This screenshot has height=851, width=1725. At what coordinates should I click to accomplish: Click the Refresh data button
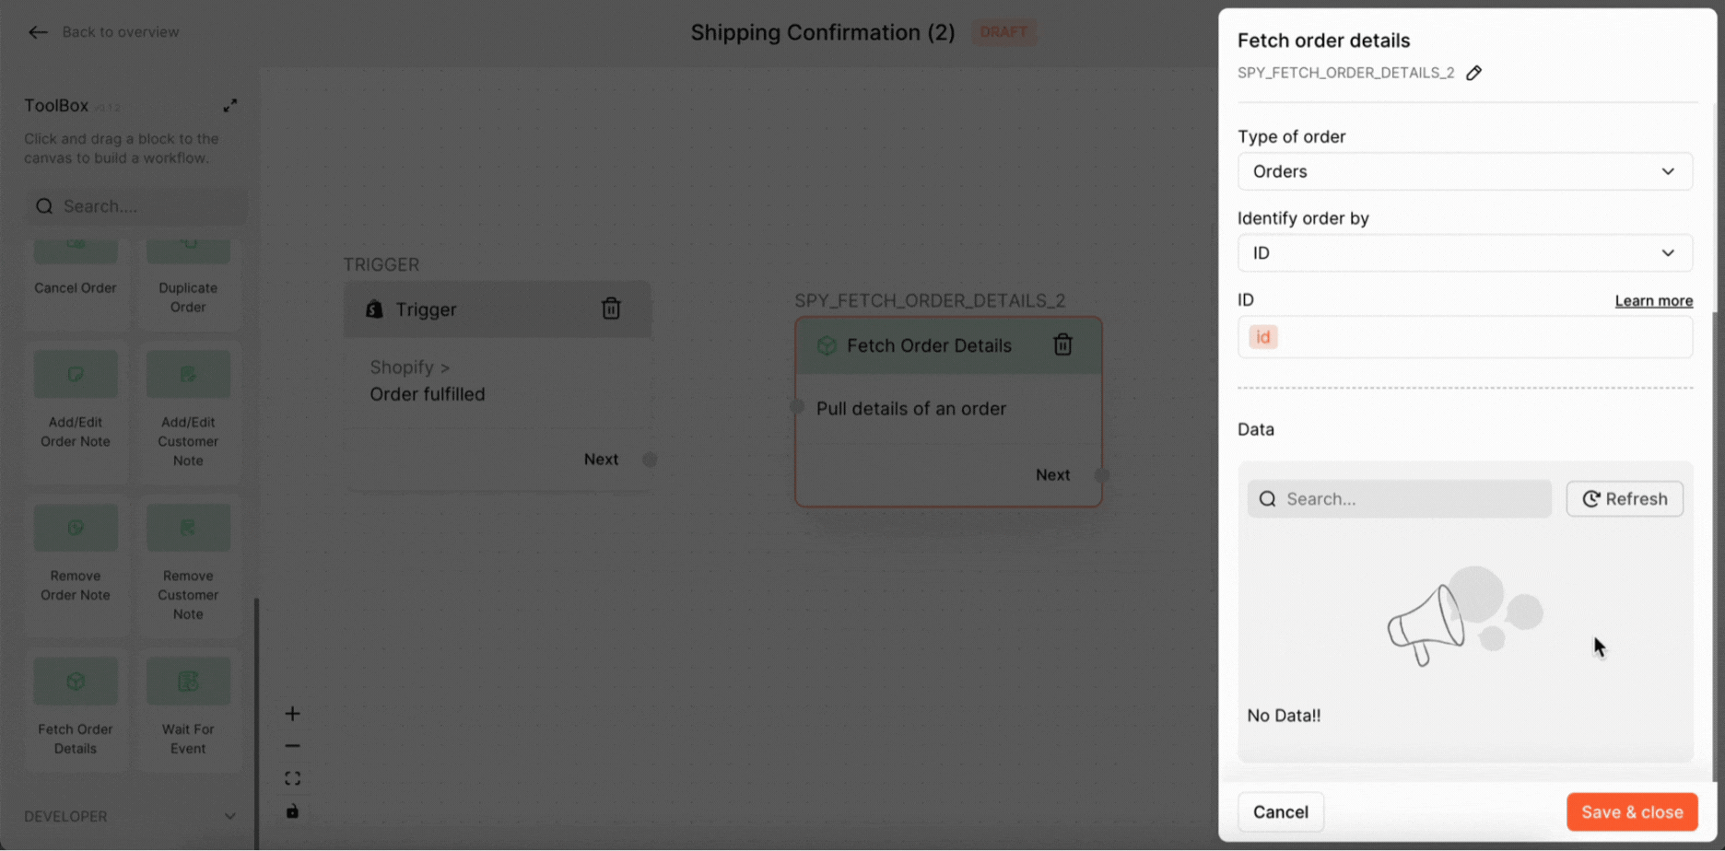(1625, 499)
